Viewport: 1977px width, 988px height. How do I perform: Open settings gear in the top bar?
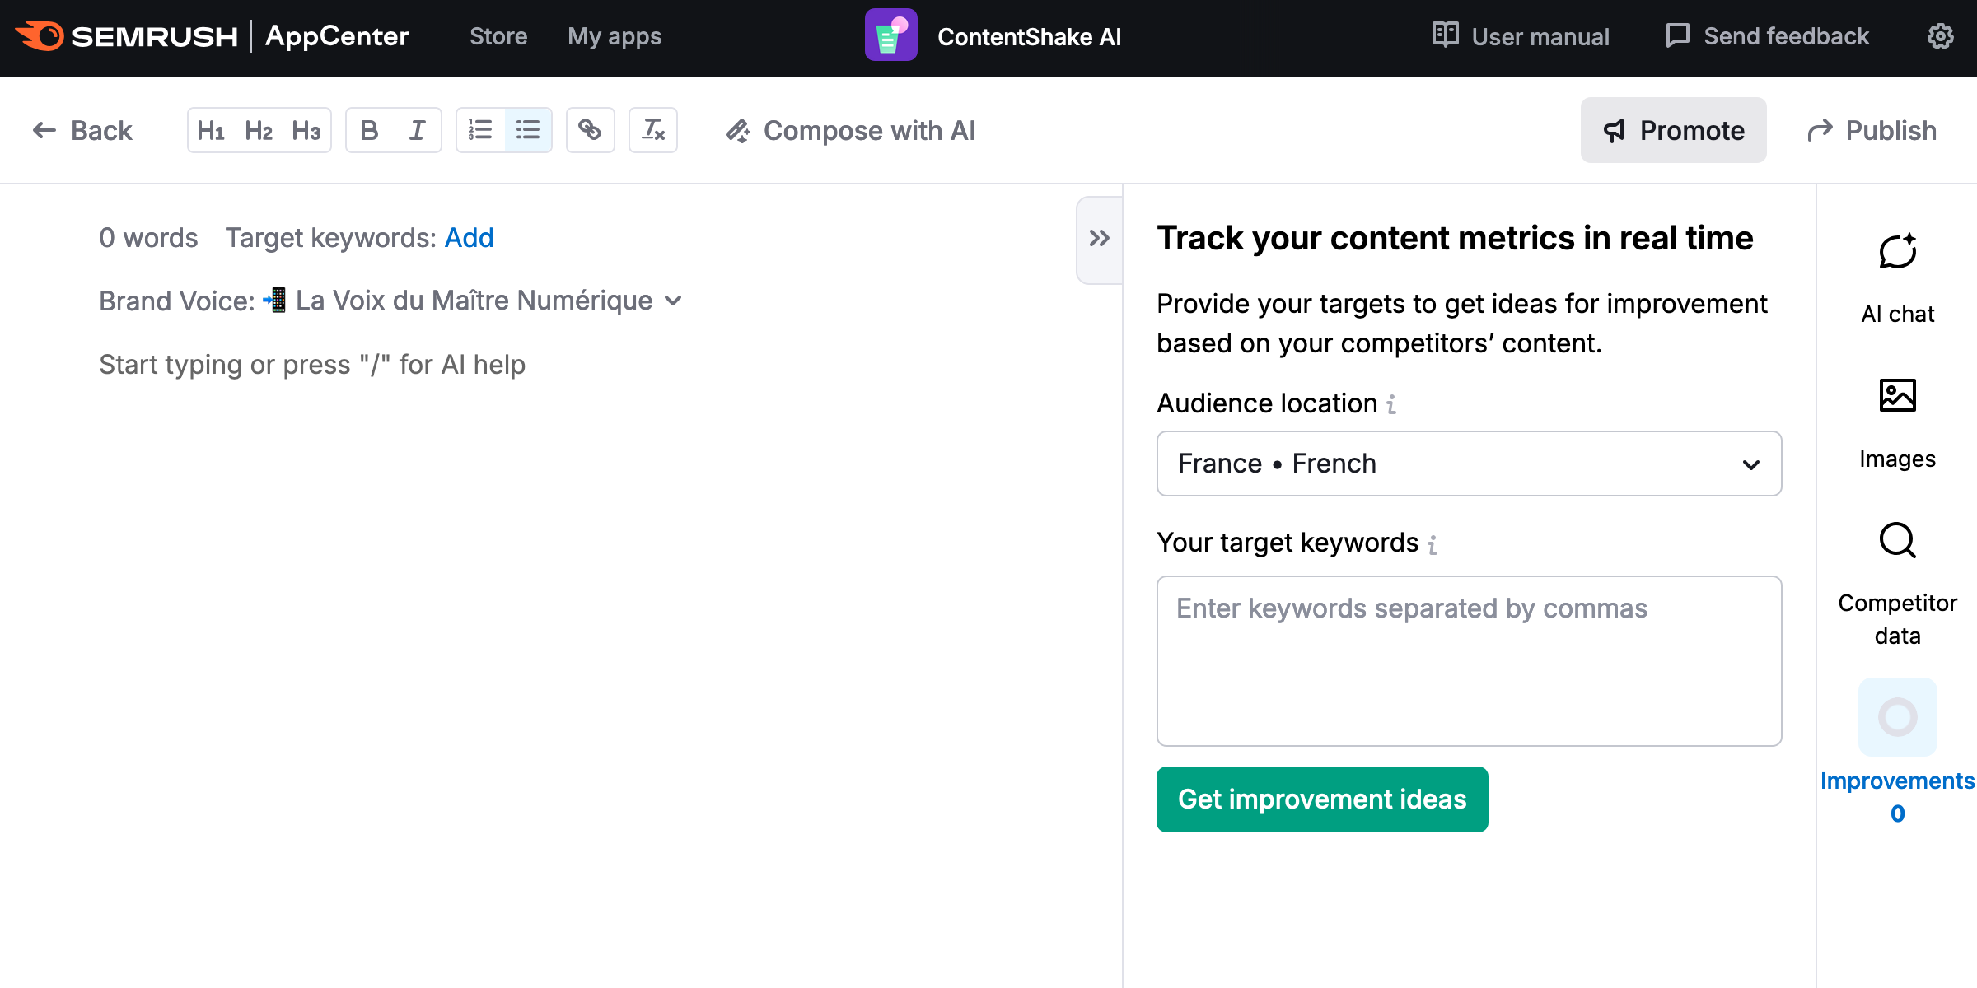[x=1940, y=36]
